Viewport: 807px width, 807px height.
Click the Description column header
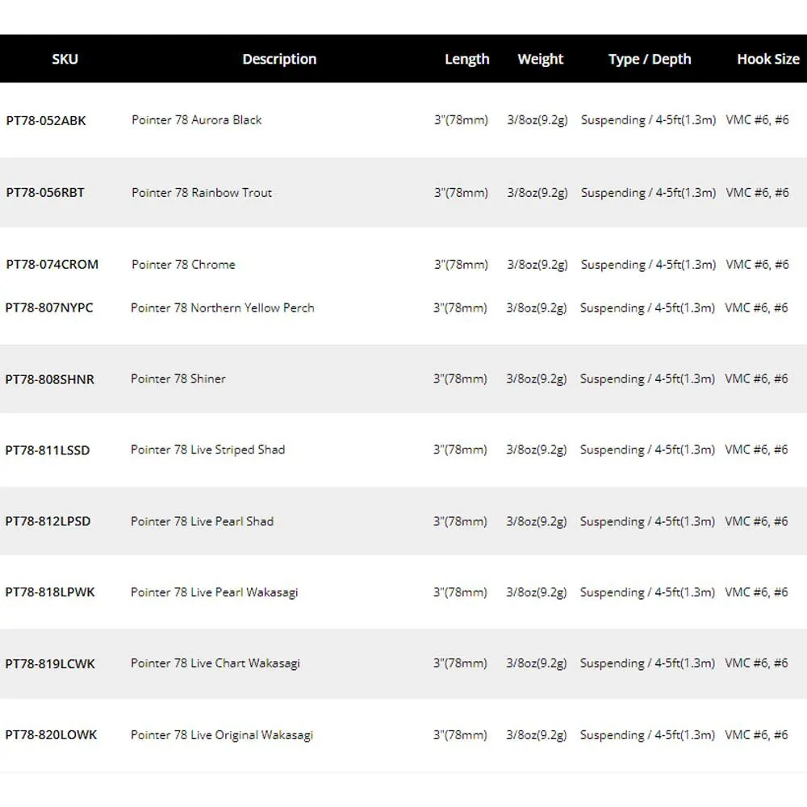[x=279, y=59]
